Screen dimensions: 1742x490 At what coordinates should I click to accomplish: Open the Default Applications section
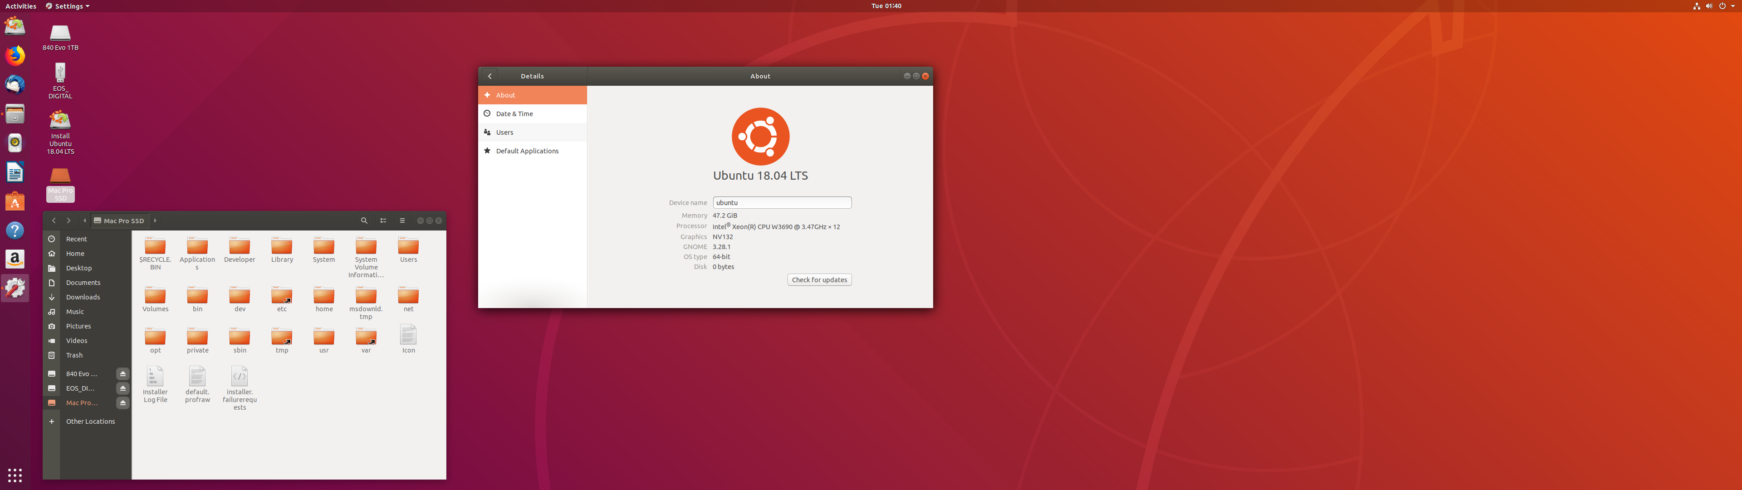coord(532,151)
